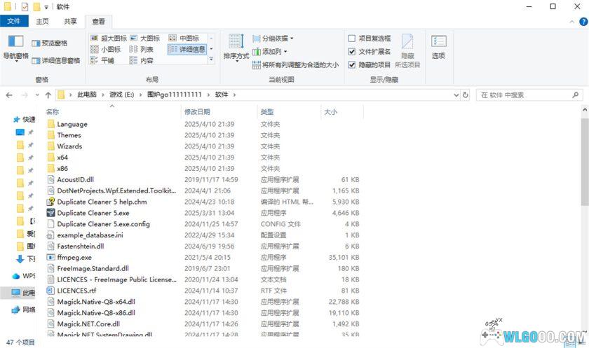Select the Language folder icon
The height and width of the screenshot is (348, 589).
(x=50, y=124)
